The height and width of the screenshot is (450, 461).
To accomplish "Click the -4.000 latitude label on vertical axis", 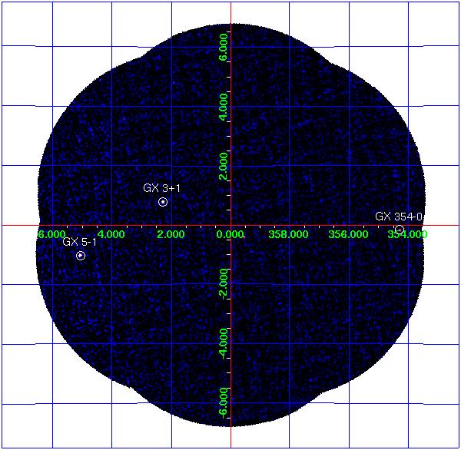I will tap(224, 343).
